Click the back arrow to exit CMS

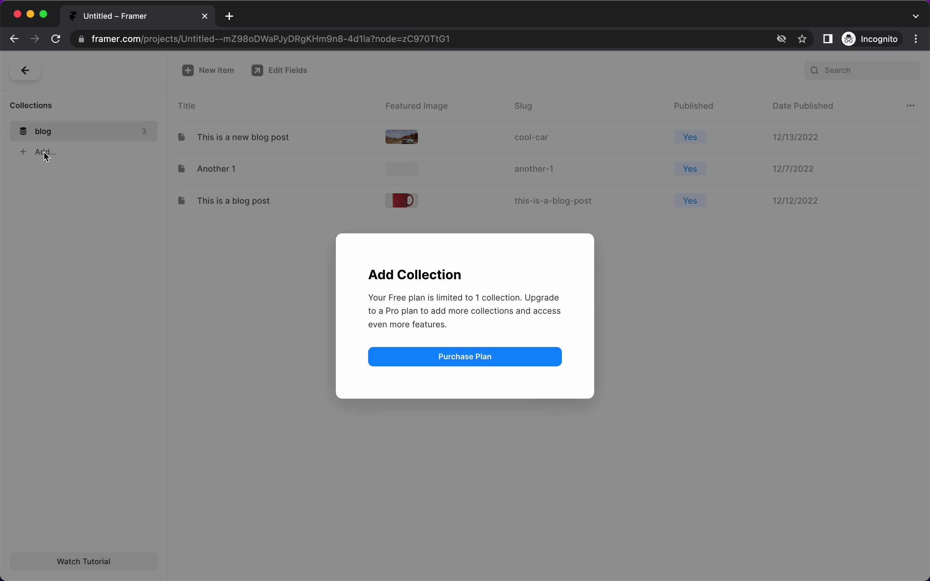pos(25,70)
